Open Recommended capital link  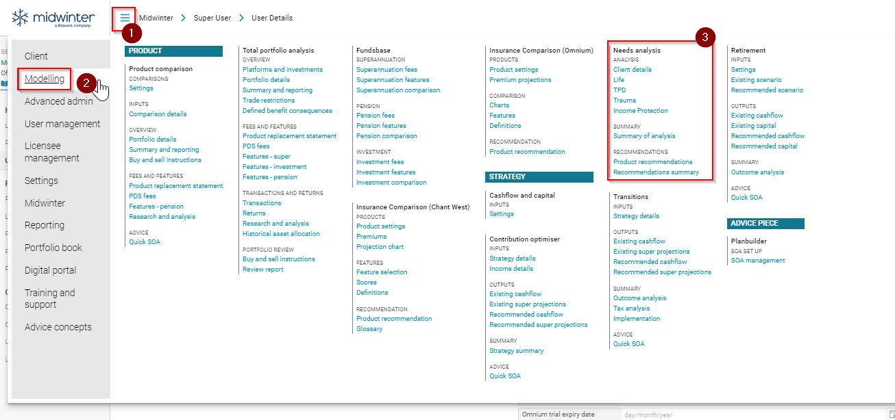point(765,146)
